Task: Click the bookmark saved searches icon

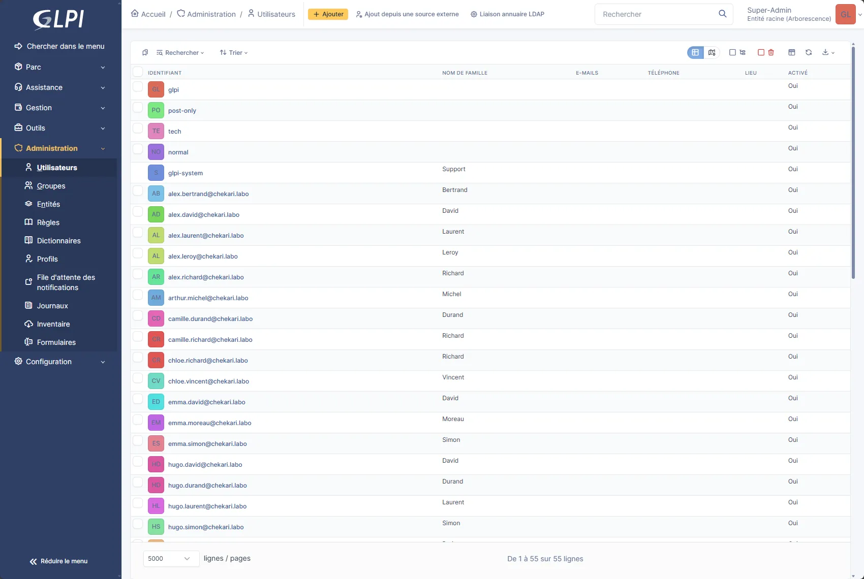Action: (145, 52)
